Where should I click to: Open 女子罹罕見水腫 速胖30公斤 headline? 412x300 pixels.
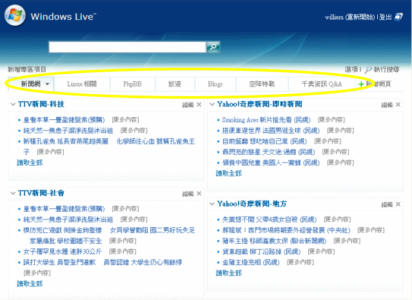coord(63,252)
